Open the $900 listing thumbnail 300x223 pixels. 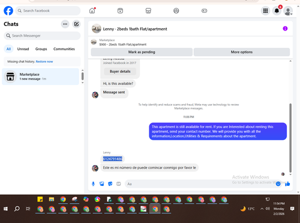pyautogui.click(x=94, y=42)
